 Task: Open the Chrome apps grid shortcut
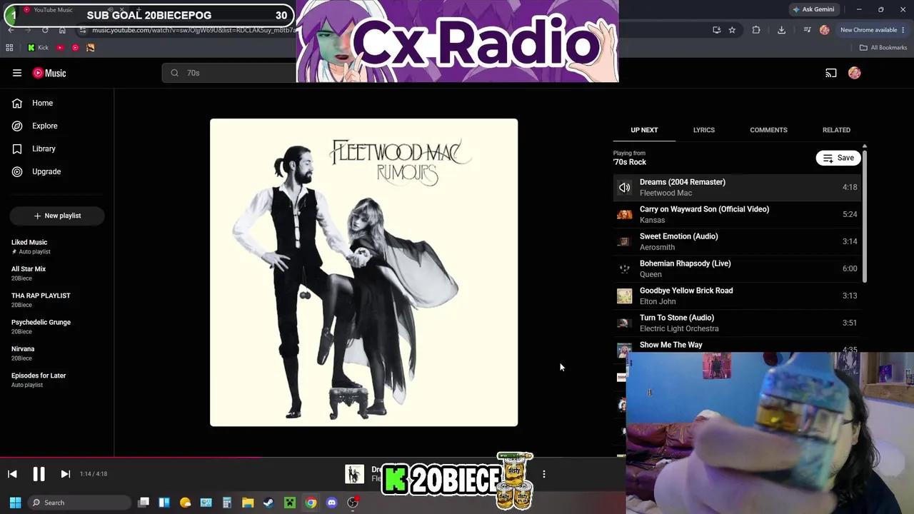point(9,48)
